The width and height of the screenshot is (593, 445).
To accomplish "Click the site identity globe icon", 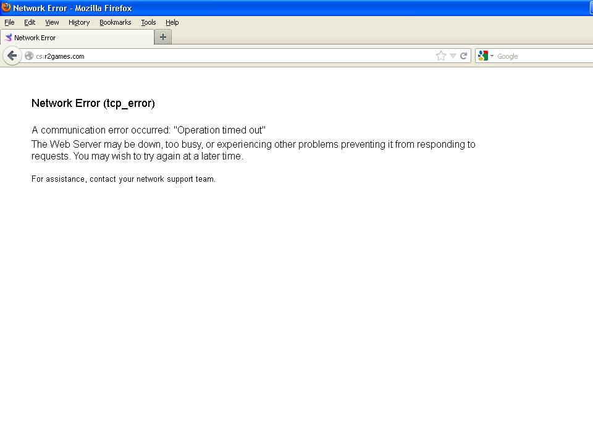I will pos(29,56).
